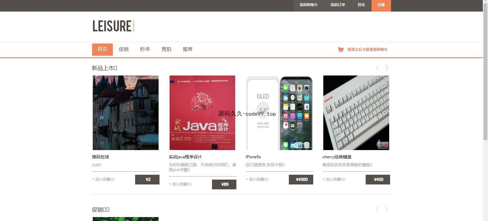Show previous items in 促销 carousel

[x=377, y=209]
